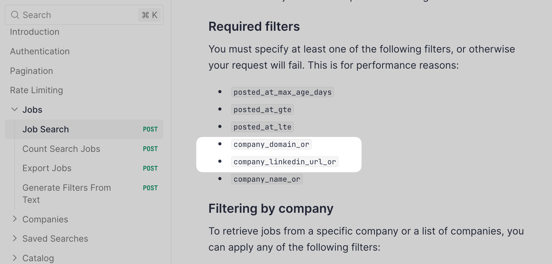Click the posted_at_max_age_days code tag
This screenshot has height=264, width=552.
(283, 92)
